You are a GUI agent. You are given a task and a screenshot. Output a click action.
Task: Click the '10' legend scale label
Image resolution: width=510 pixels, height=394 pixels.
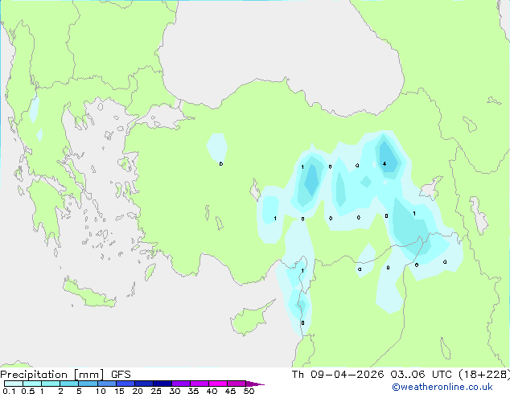[x=101, y=391]
